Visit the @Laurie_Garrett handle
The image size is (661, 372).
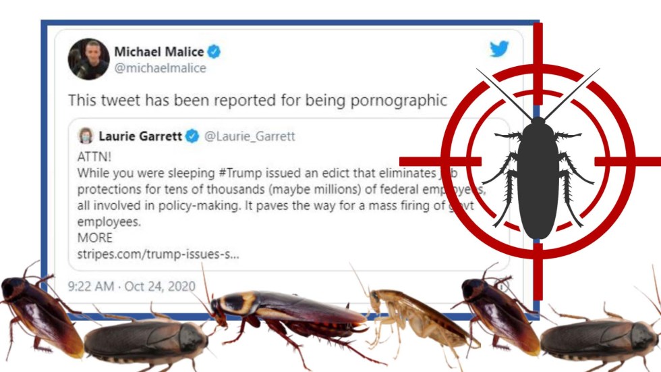pos(250,136)
